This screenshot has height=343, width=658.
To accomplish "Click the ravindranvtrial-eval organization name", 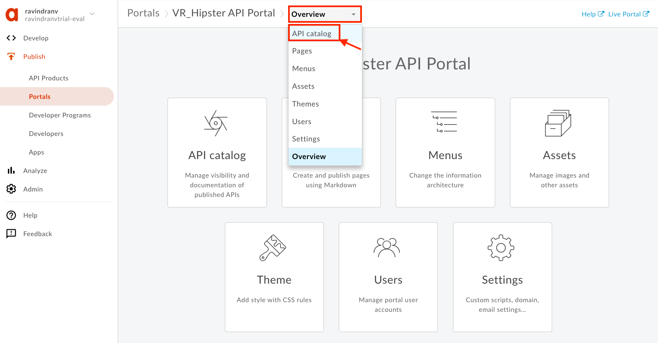I will [x=55, y=19].
